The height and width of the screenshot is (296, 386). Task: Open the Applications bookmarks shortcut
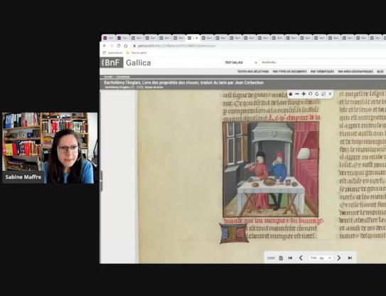point(113,53)
